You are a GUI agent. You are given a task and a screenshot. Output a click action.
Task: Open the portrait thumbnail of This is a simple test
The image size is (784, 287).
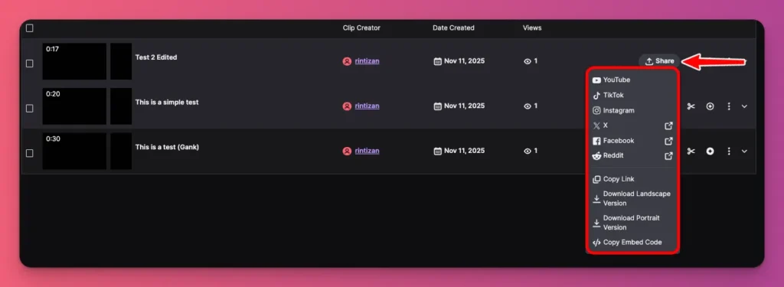tap(121, 106)
